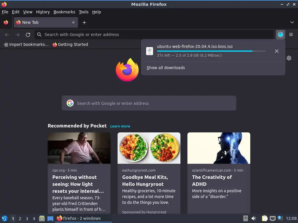
Task: Click '37s left — 2.5 of 2.8 GB' status
Action: (x=189, y=55)
